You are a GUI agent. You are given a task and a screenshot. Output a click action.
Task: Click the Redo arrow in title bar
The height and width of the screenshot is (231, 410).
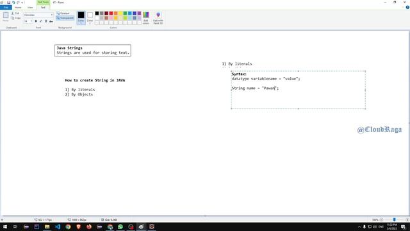point(18,3)
